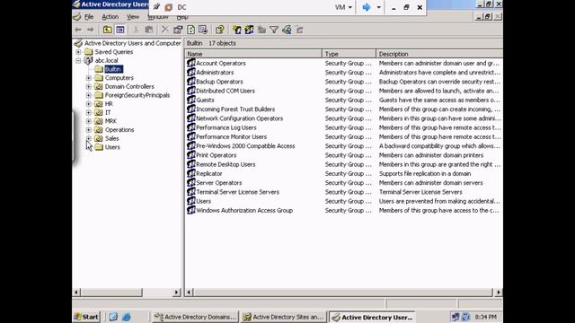Open filter options with the funnel icon
Image resolution: width=575 pixels, height=323 pixels.
[274, 30]
